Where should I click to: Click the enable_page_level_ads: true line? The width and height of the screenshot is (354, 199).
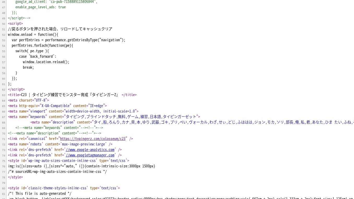pos(40,7)
